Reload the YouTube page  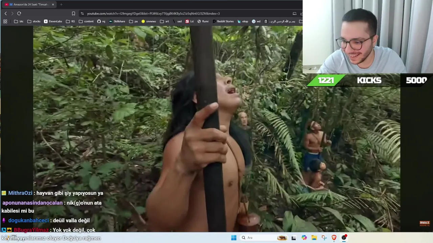point(19,13)
